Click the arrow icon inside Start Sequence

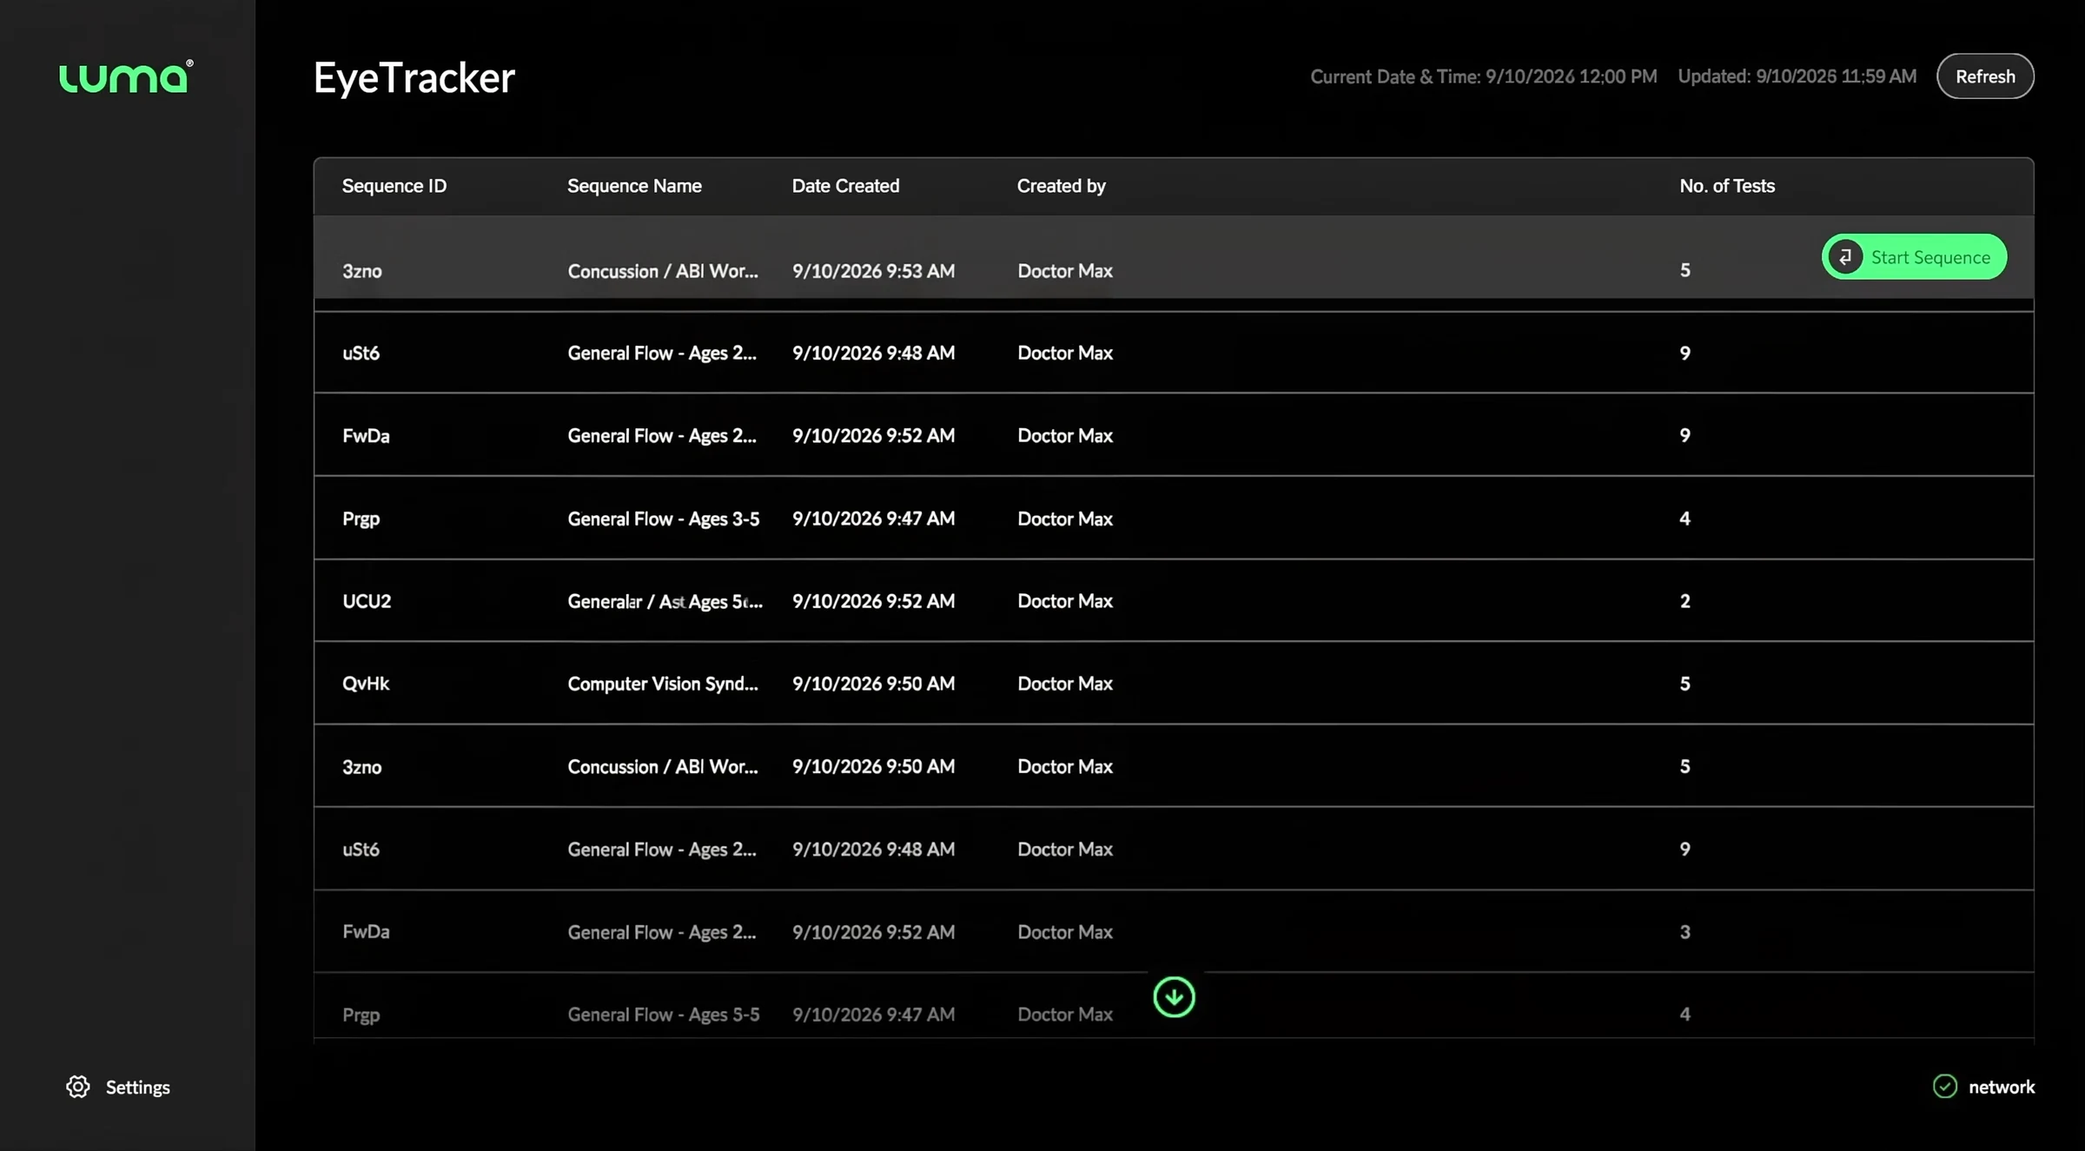click(1845, 257)
